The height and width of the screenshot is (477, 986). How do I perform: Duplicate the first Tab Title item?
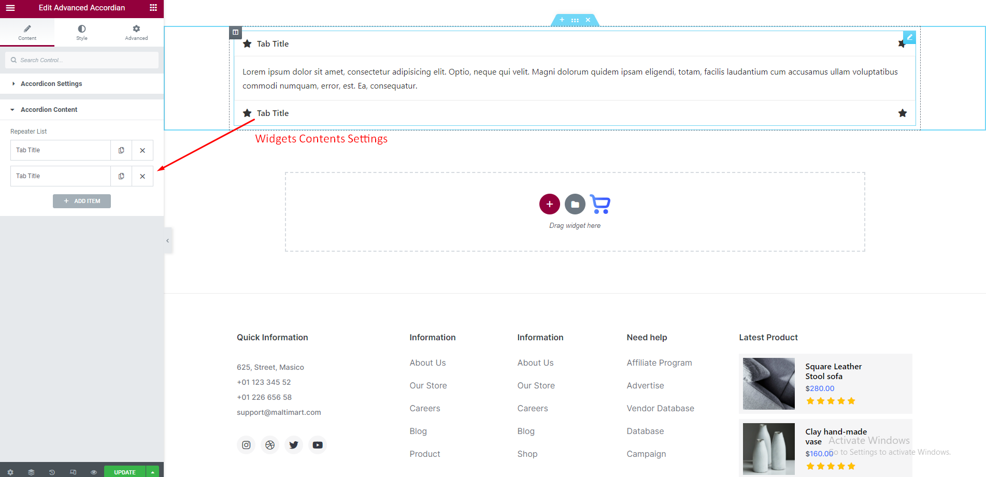point(121,150)
